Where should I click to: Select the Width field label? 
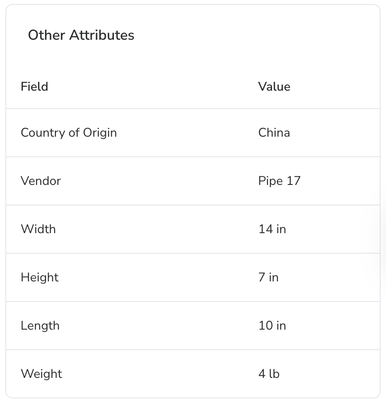(x=38, y=229)
